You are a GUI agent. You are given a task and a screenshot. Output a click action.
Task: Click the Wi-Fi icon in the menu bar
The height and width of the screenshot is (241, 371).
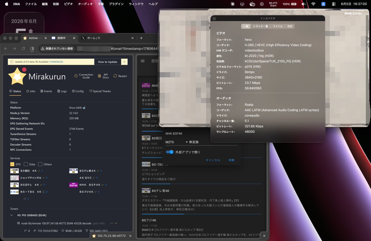point(313,4)
